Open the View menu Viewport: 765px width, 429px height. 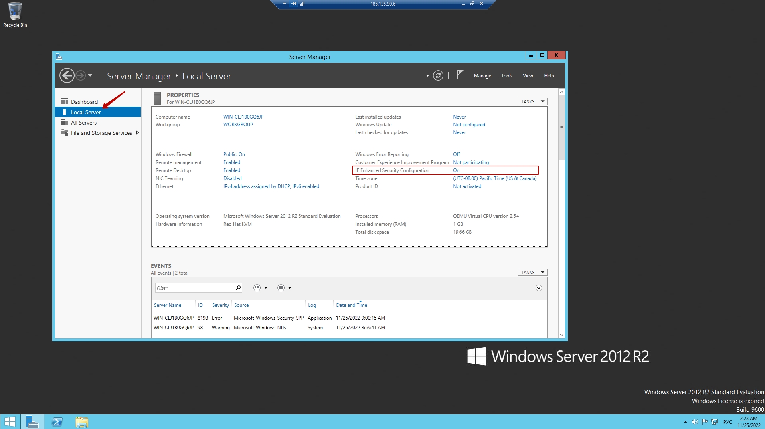pos(528,76)
